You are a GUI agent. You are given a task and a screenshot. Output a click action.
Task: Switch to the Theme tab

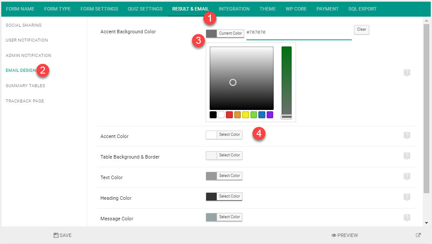pos(268,9)
